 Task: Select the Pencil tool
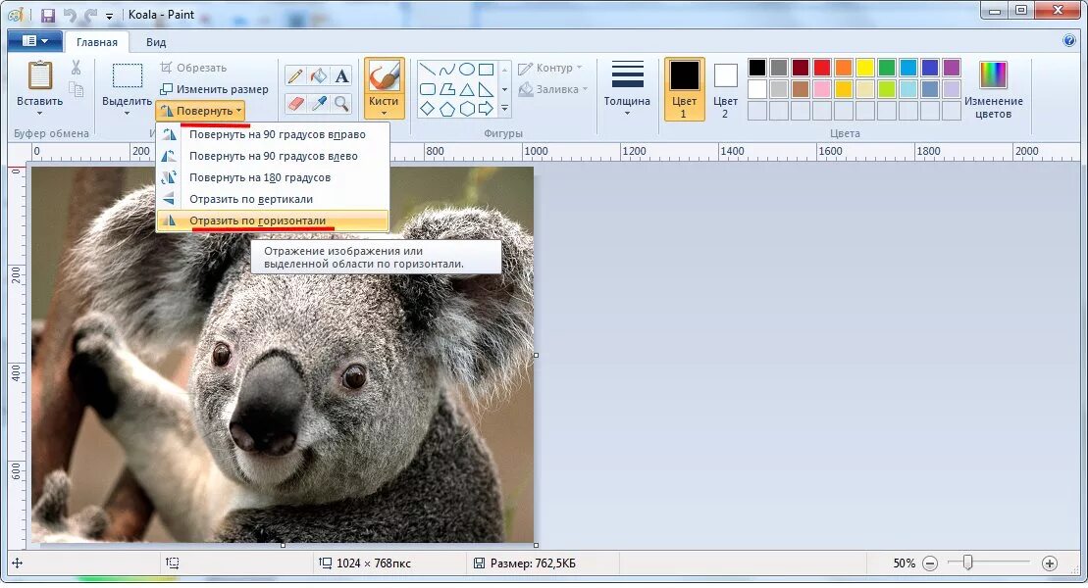pos(295,76)
